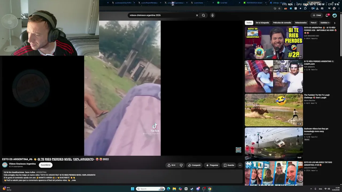Open Discord from taskbar

[198, 189]
